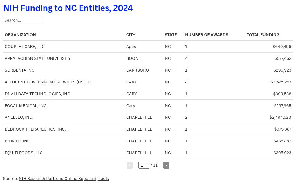Select the Couplet Care, LLC row
The image size is (296, 184).
(x=148, y=47)
